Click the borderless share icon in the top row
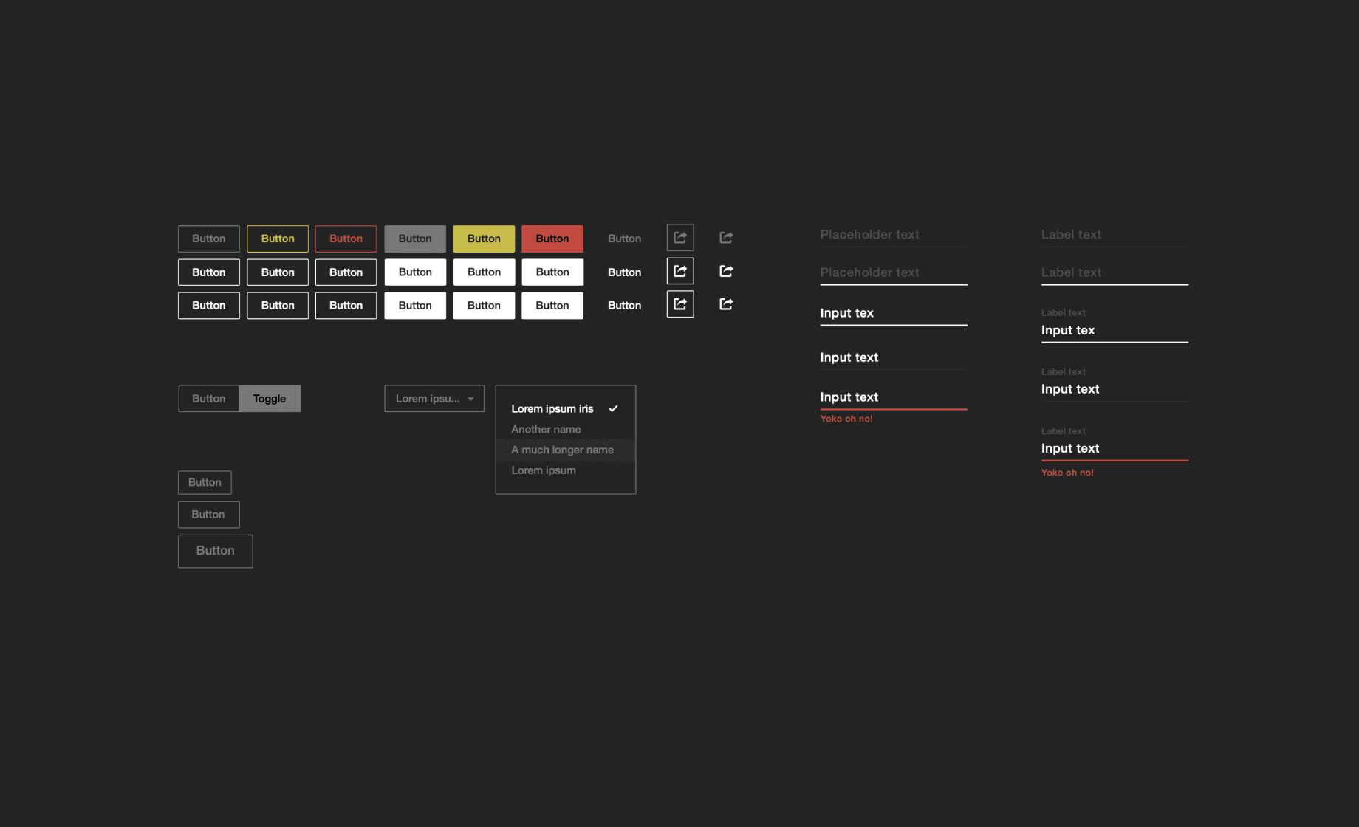The image size is (1359, 827). tap(725, 237)
